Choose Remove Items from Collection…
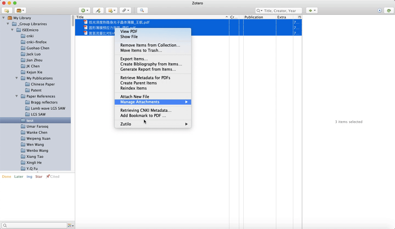Viewport: 395px width, 229px height. point(153,45)
